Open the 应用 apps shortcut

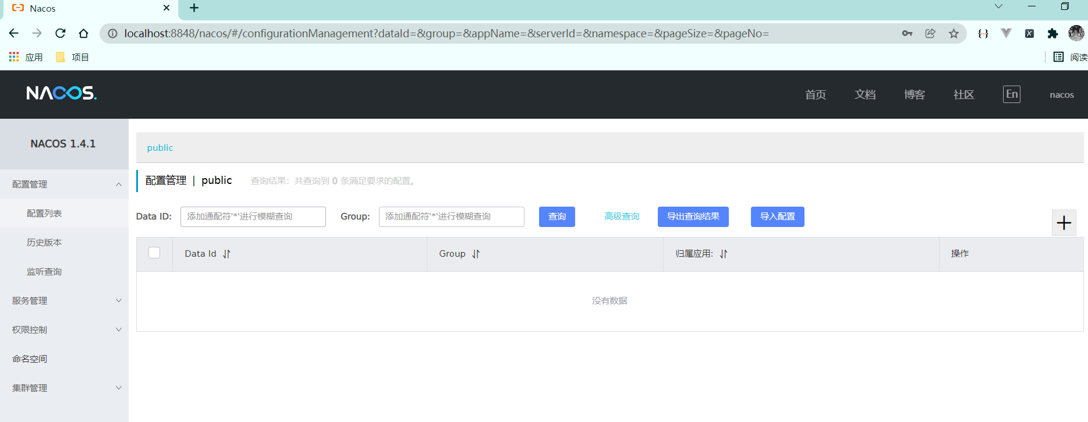tap(26, 57)
